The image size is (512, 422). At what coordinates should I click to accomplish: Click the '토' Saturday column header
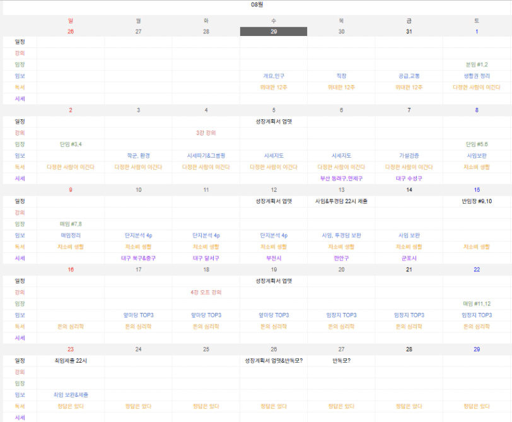pos(477,21)
